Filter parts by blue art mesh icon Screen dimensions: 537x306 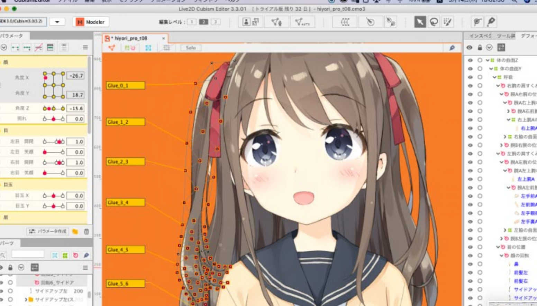tap(55, 255)
